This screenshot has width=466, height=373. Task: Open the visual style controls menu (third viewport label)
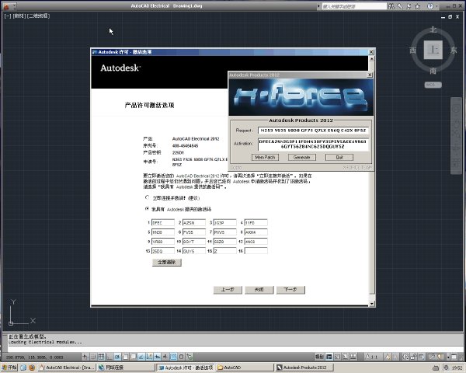(x=38, y=16)
